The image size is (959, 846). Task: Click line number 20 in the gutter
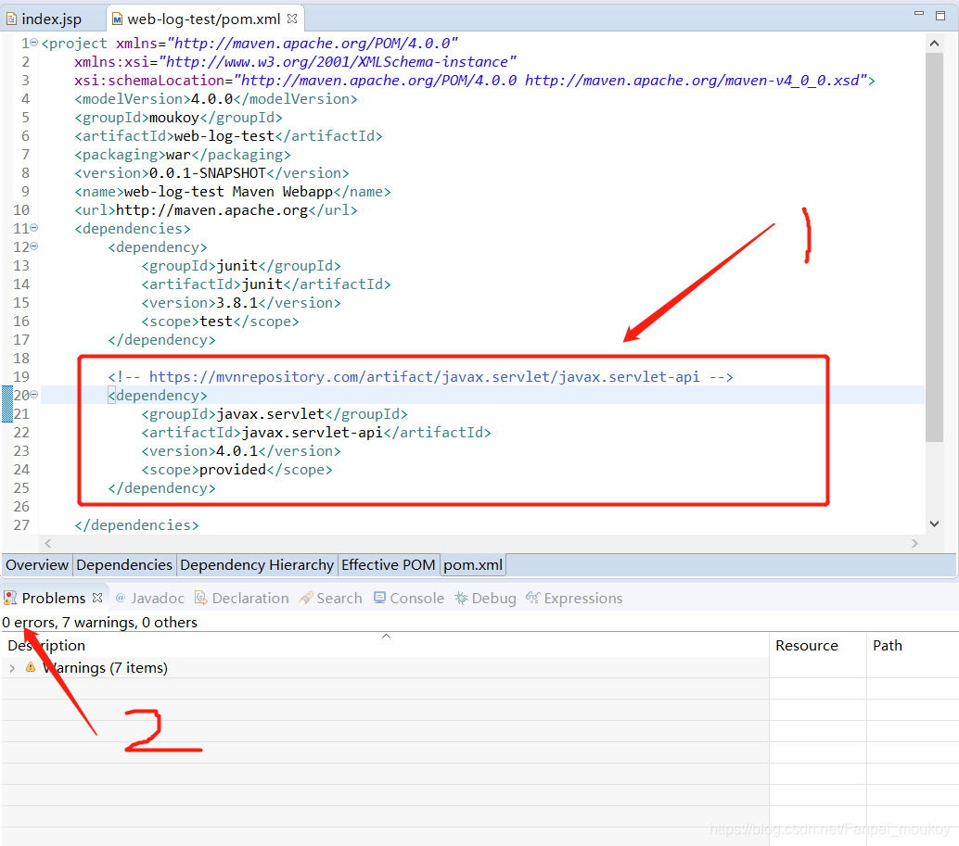click(x=21, y=396)
